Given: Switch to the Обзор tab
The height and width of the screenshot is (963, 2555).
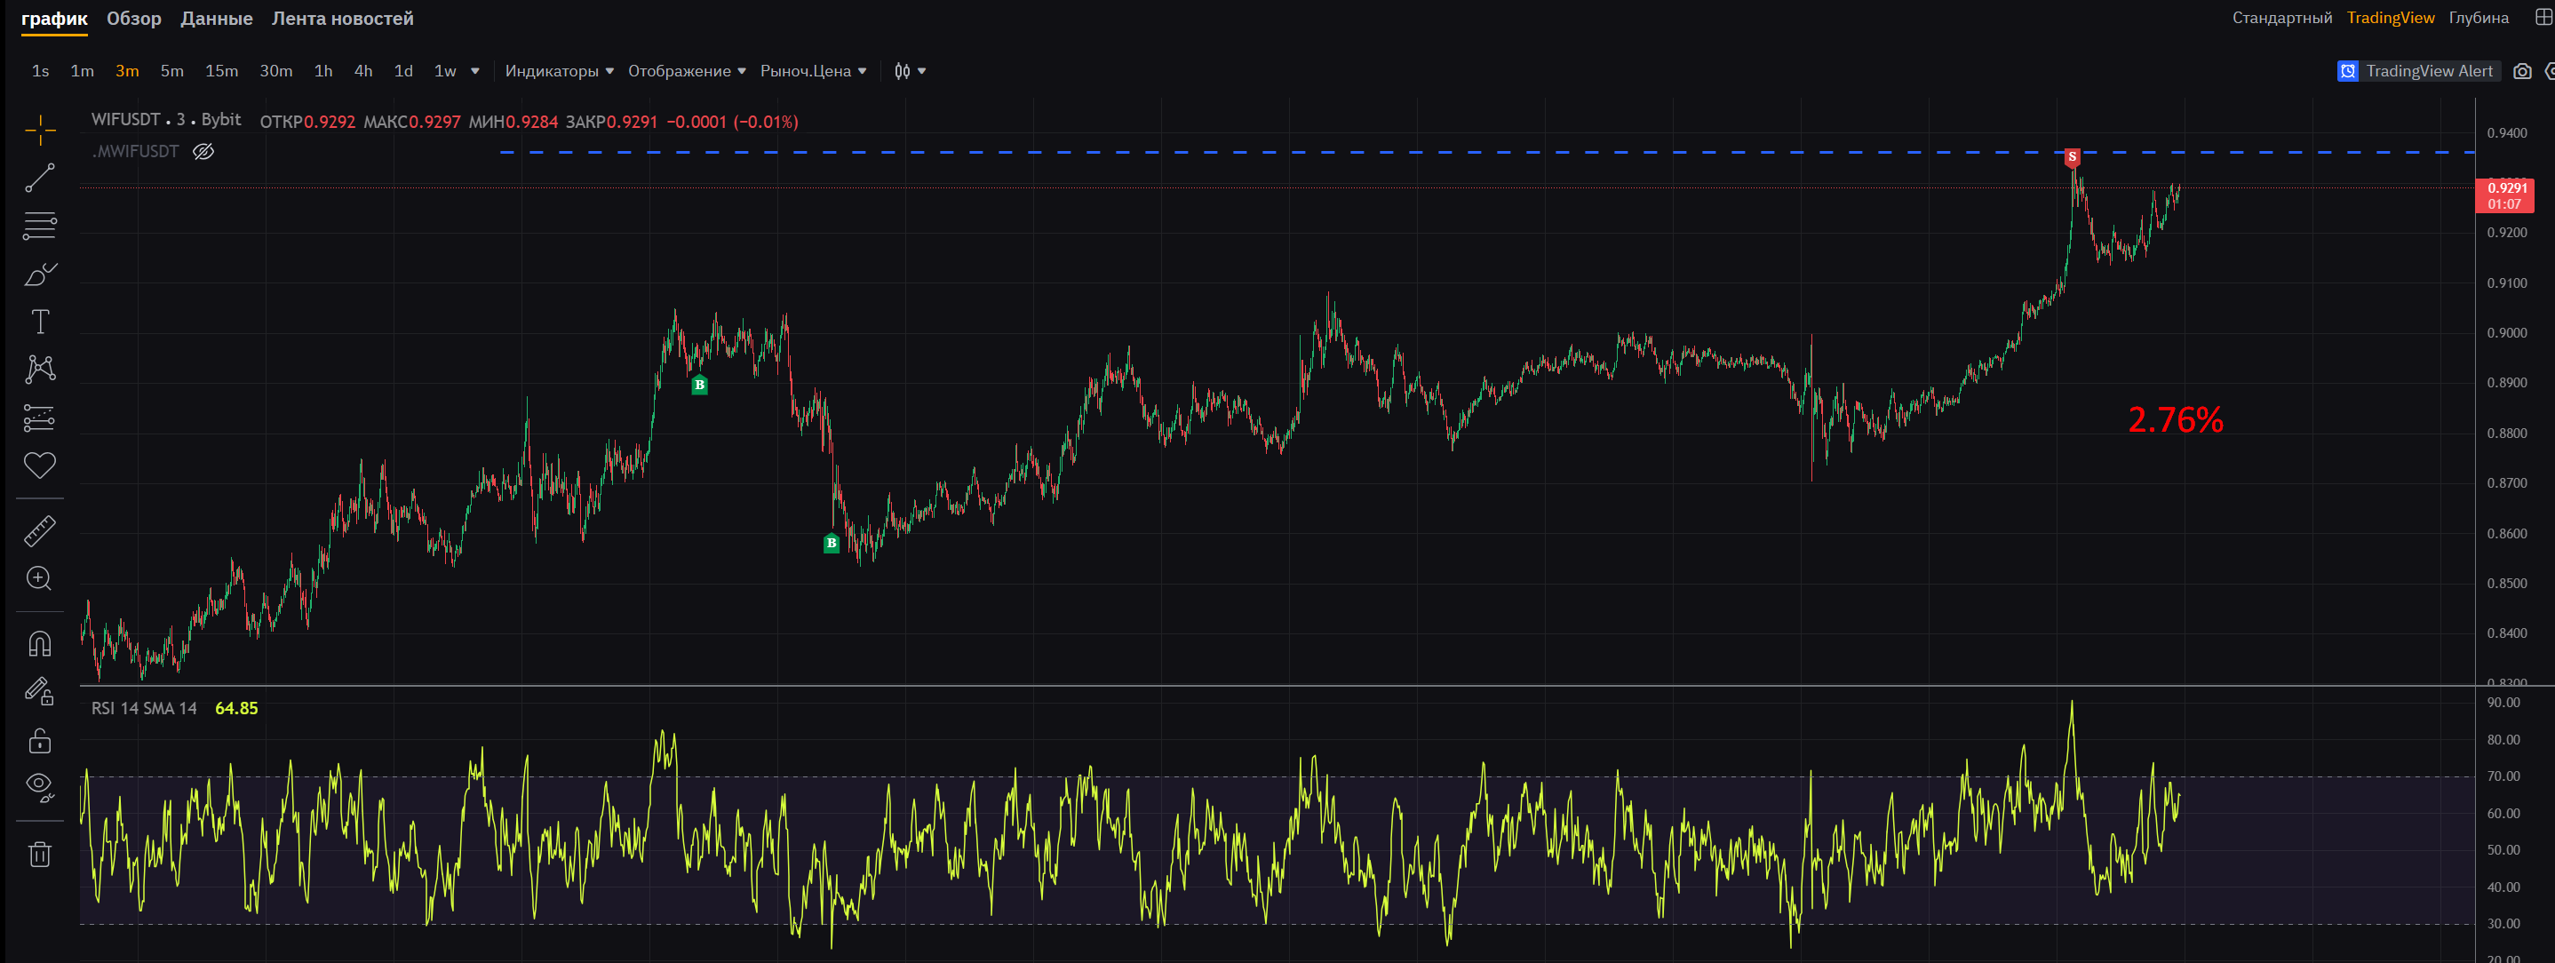Looking at the screenshot, I should [134, 19].
